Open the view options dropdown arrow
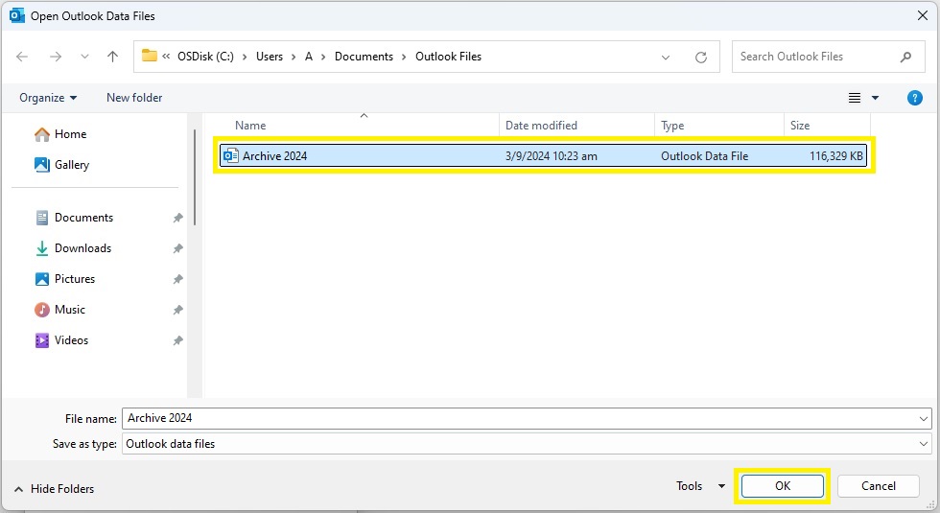Image resolution: width=940 pixels, height=513 pixels. pos(875,98)
